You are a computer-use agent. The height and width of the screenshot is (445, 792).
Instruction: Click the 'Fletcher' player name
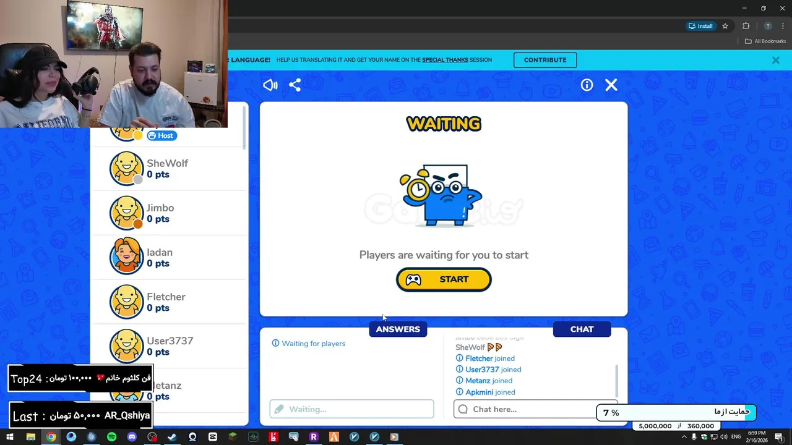click(x=166, y=297)
